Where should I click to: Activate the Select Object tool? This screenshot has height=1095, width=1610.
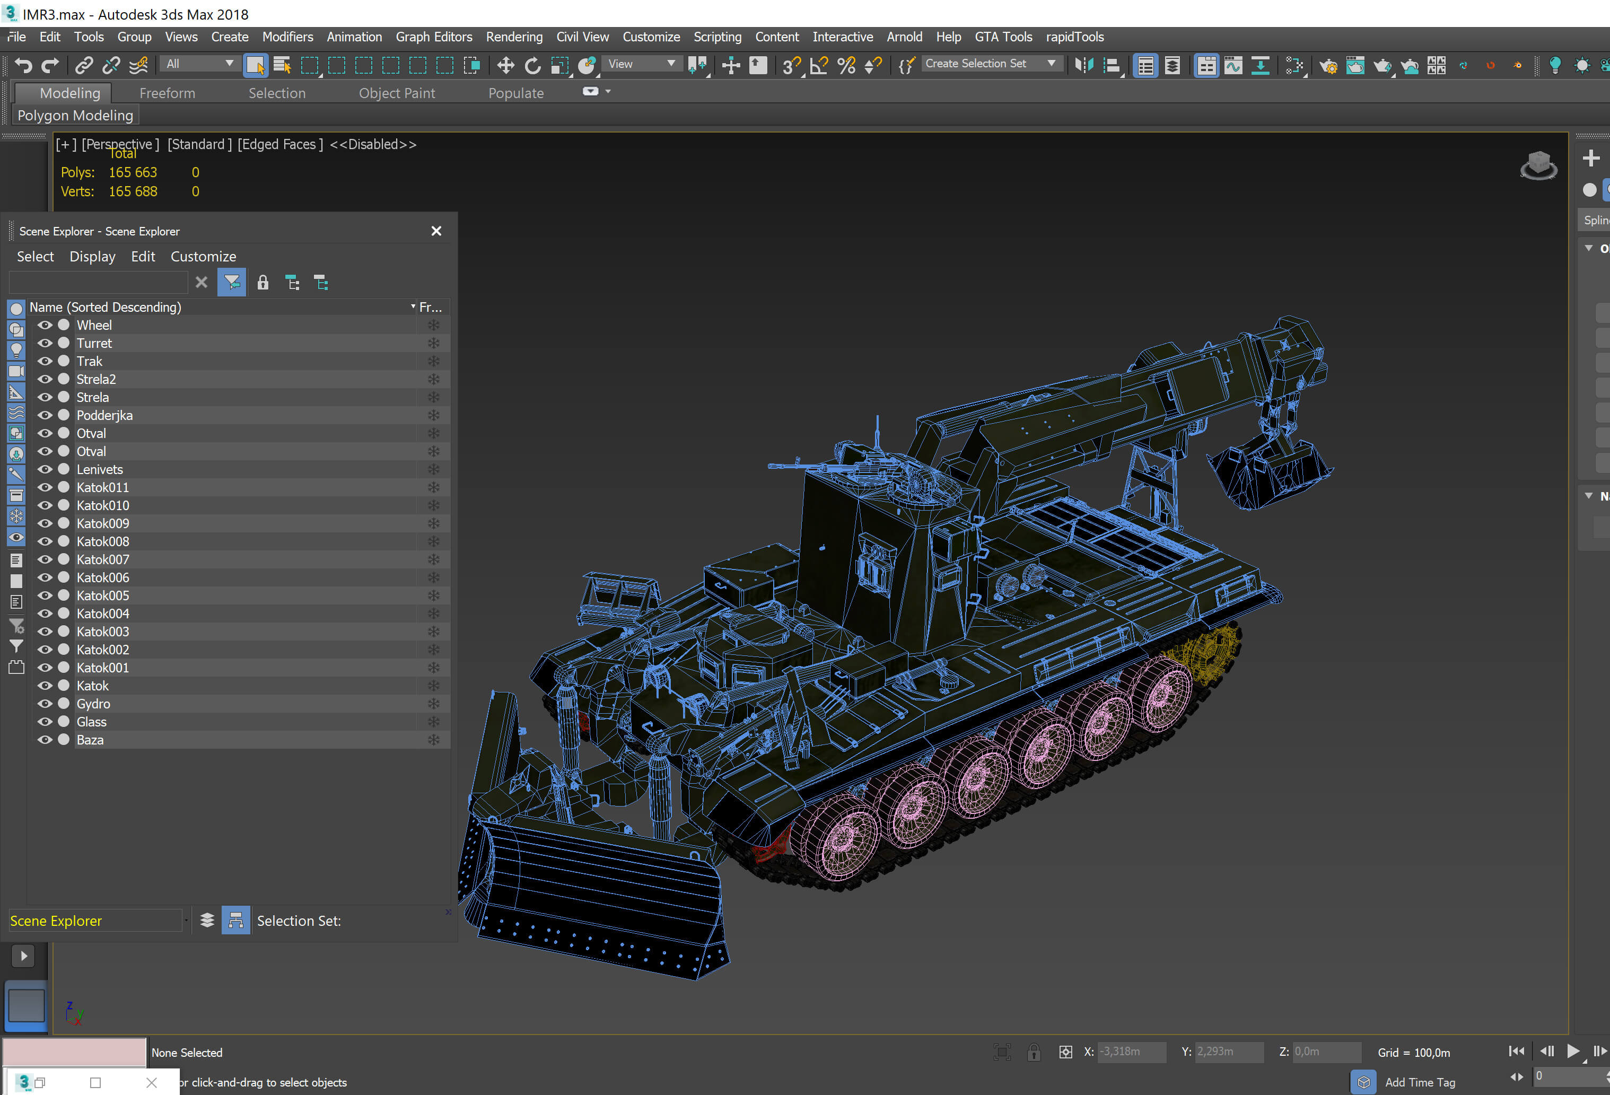(x=255, y=65)
